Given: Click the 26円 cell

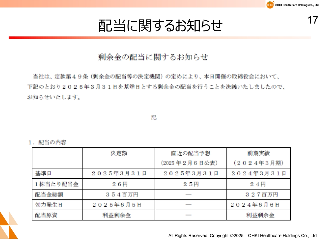Looking at the screenshot, I should point(120,184).
